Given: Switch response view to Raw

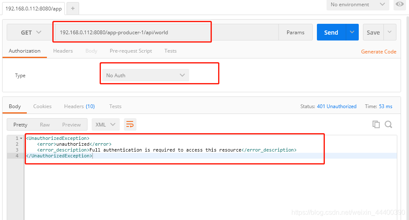Looking at the screenshot, I should 45,125.
